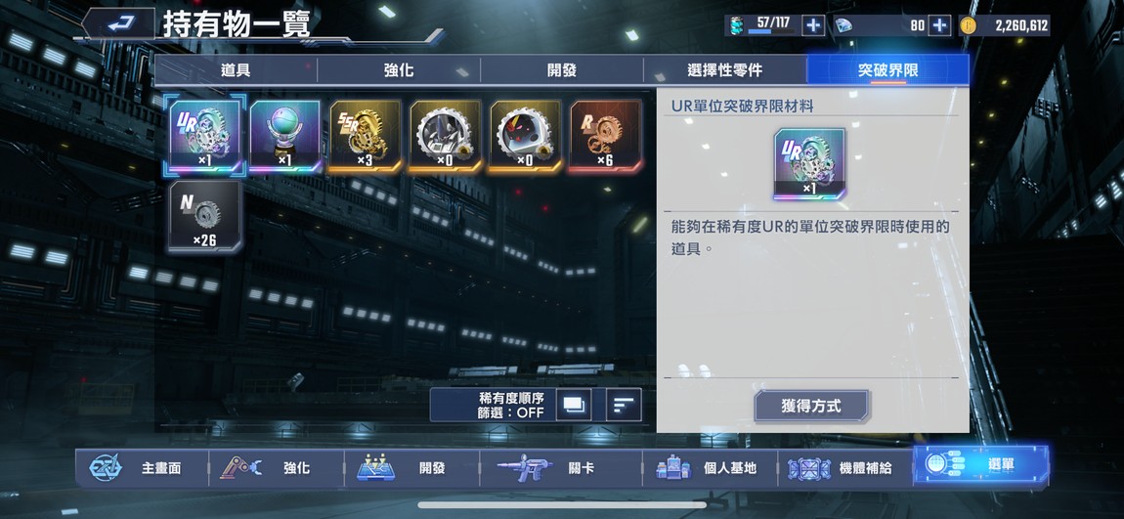Viewport: 1124px width, 519px height.
Task: Toggle the stacked card display view
Action: (x=574, y=405)
